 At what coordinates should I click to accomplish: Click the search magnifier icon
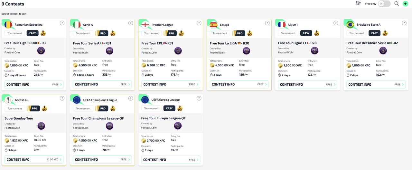[397, 4]
